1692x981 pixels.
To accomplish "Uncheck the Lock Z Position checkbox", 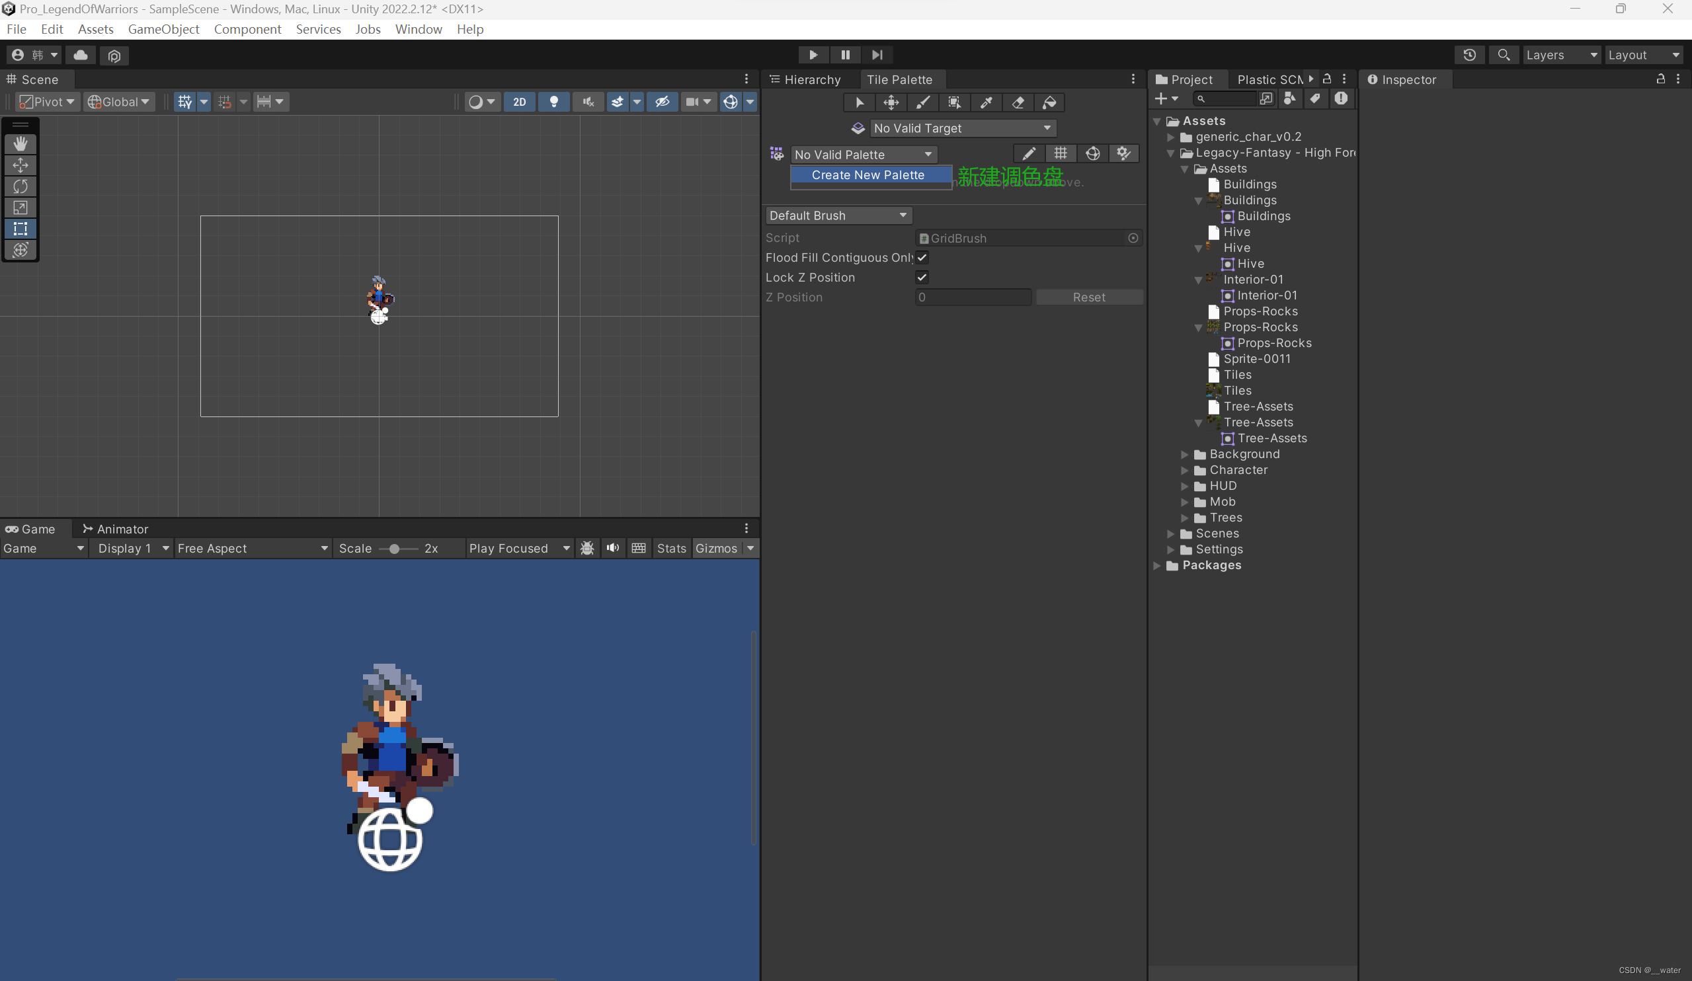I will (922, 278).
